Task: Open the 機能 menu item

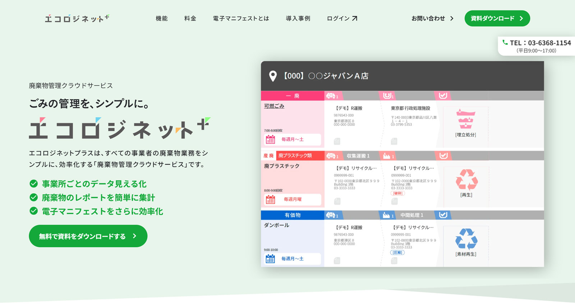Action: [162, 18]
